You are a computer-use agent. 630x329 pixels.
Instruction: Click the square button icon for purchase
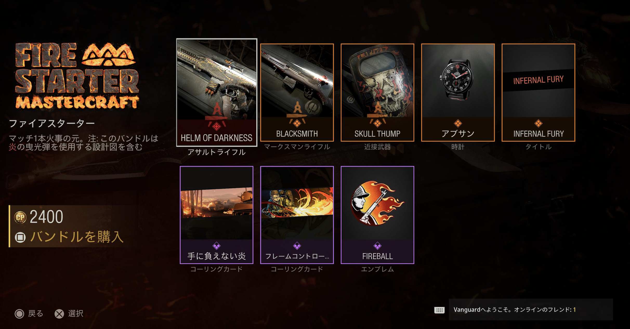[x=20, y=237]
